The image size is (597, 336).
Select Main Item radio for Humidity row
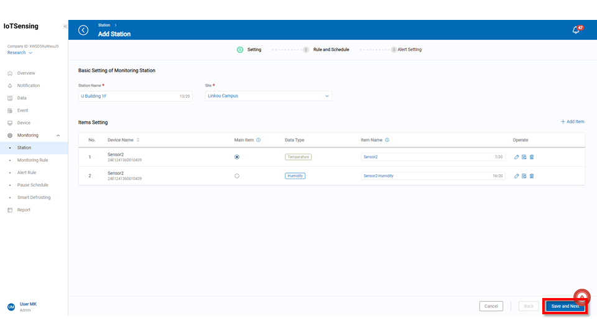(x=237, y=176)
